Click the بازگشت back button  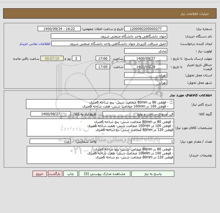point(55,174)
